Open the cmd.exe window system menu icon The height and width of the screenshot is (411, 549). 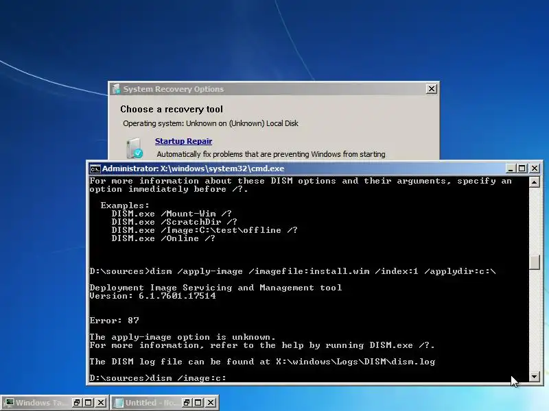(x=95, y=169)
